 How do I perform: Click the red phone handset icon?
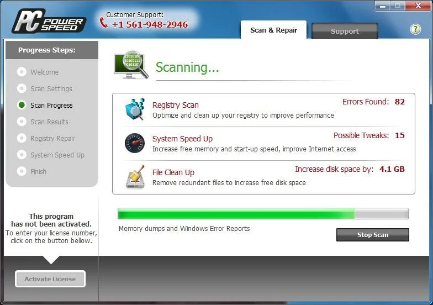tap(104, 23)
